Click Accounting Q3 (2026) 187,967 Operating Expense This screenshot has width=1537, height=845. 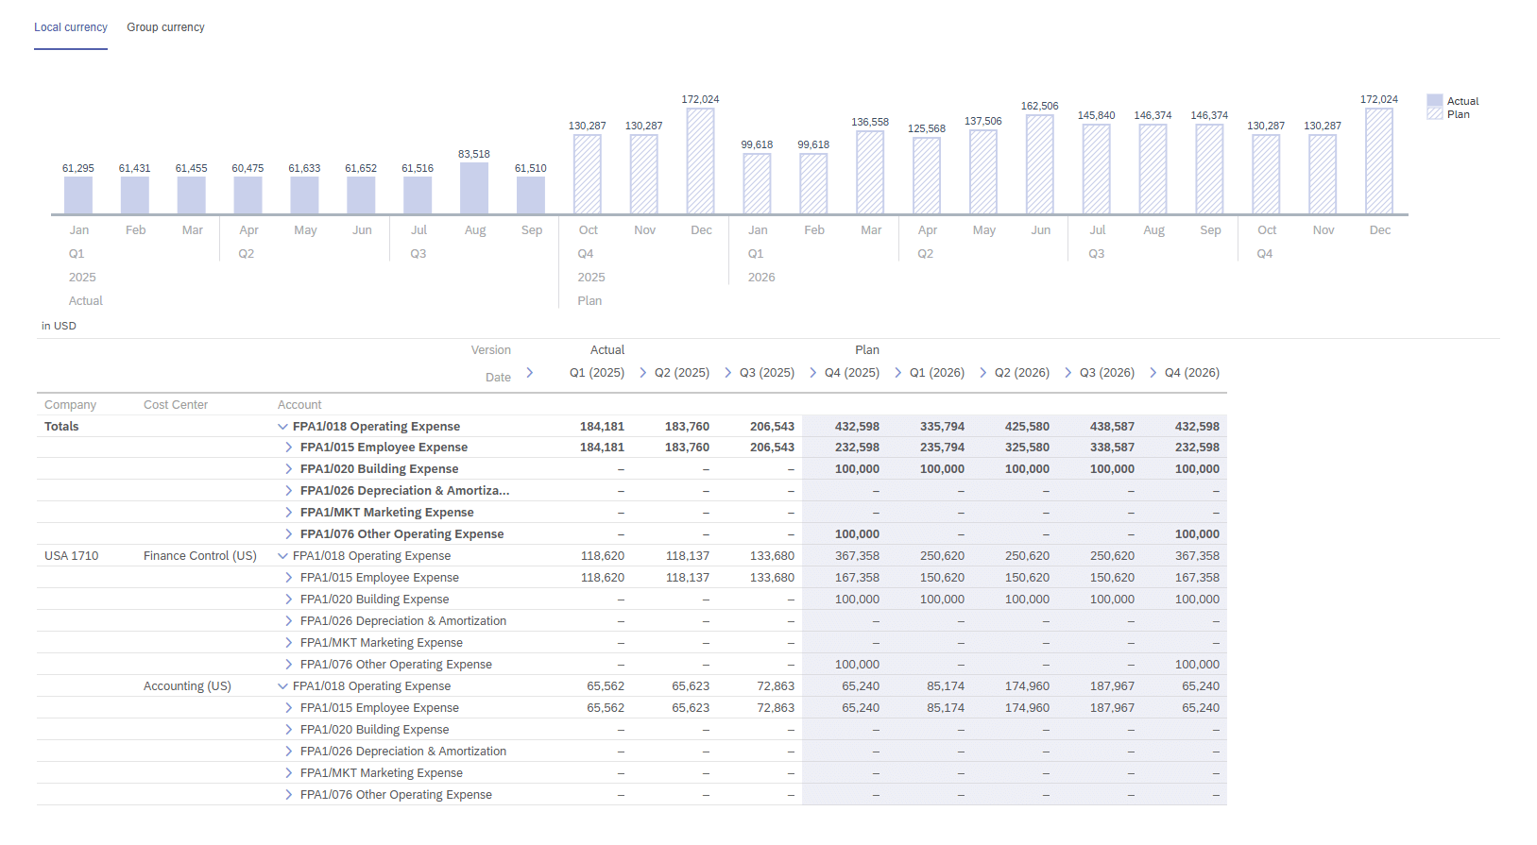tap(1112, 686)
